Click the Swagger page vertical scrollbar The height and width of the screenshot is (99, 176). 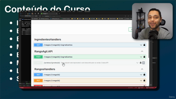click(x=149, y=49)
